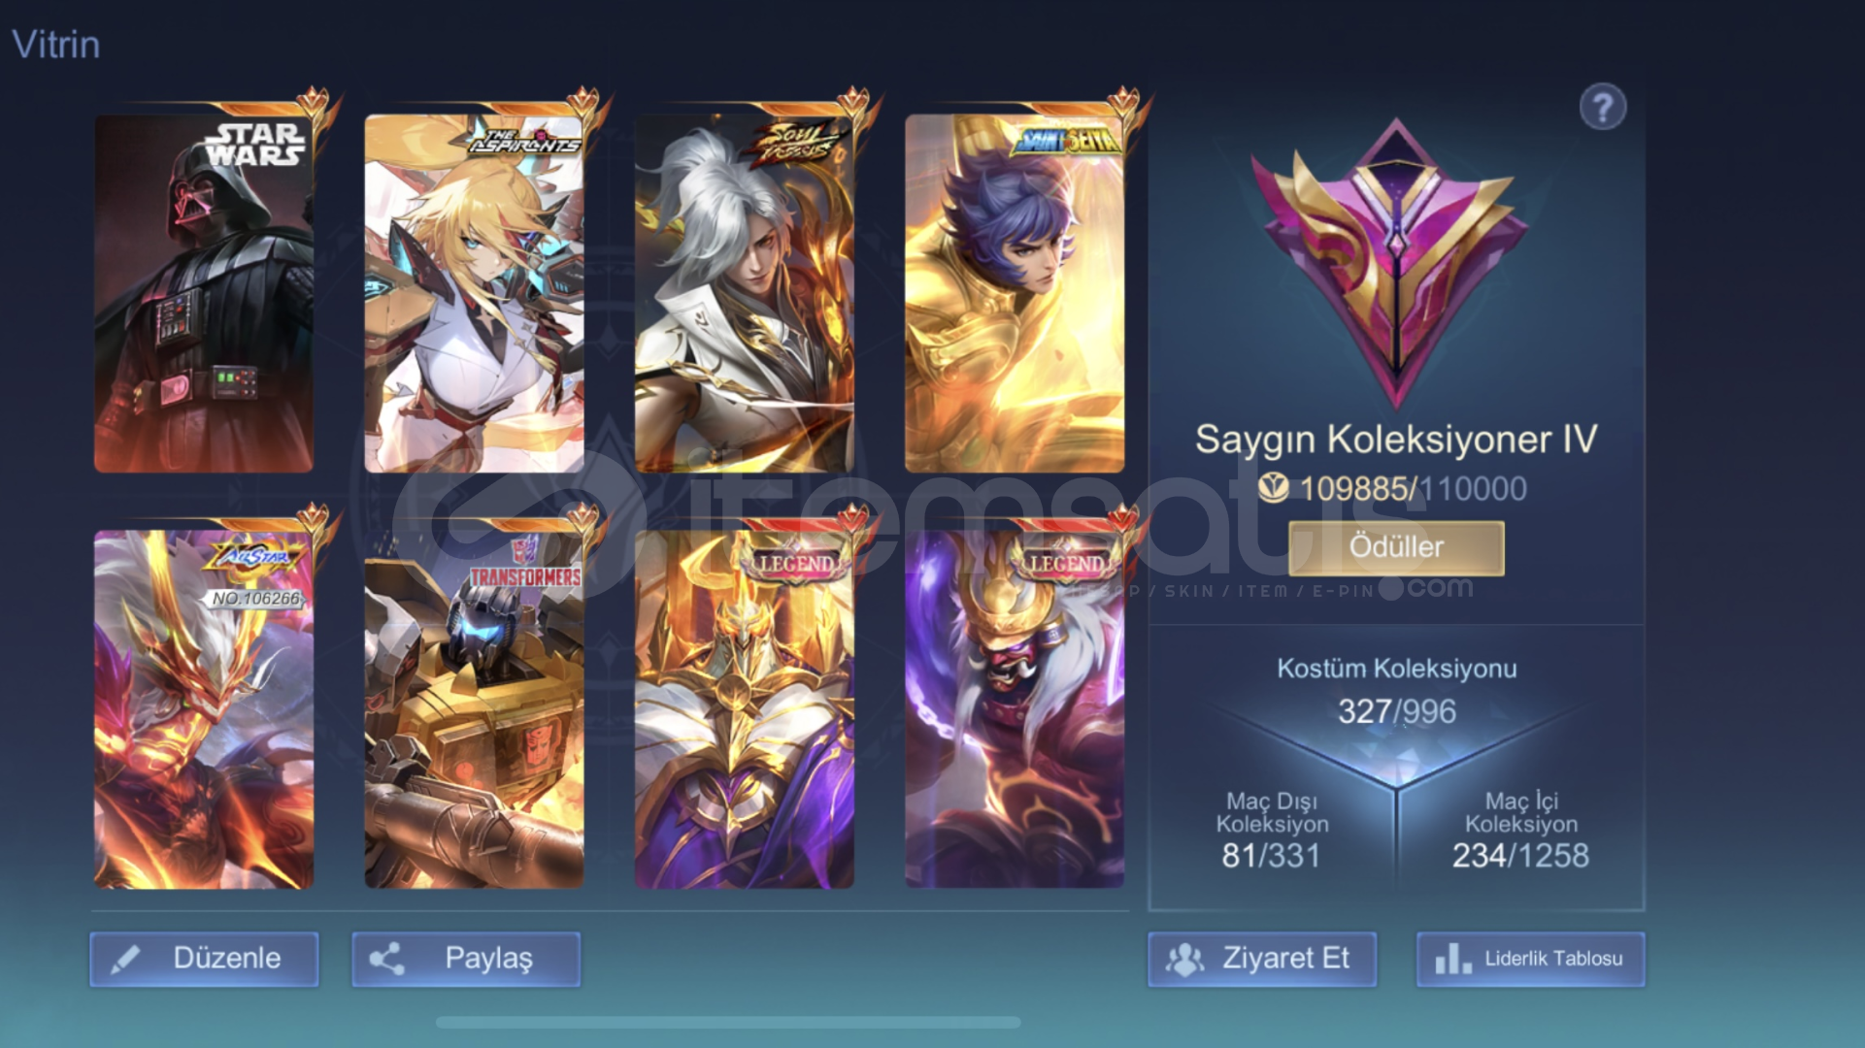Open the question mark help icon
Viewport: 1865px width, 1048px height.
tap(1602, 107)
